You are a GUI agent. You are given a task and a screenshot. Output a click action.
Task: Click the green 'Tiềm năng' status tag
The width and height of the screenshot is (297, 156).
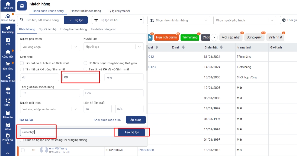click(190, 37)
